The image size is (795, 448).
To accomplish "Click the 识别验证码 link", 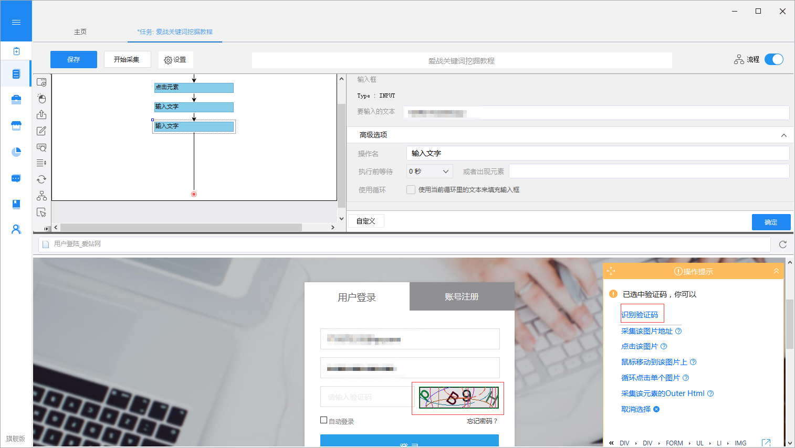I will [640, 315].
